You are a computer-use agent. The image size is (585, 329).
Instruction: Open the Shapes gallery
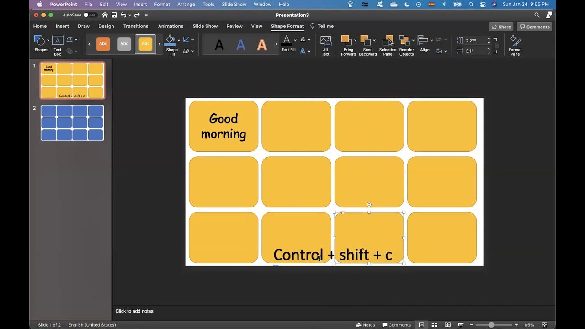[41, 44]
